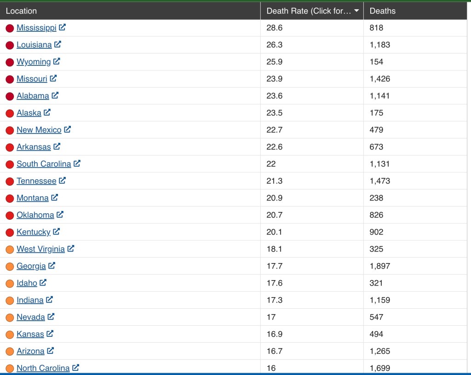Viewport: 471px width, 375px height.
Task: Click the external link icon next to Louisiana
Action: pyautogui.click(x=57, y=44)
